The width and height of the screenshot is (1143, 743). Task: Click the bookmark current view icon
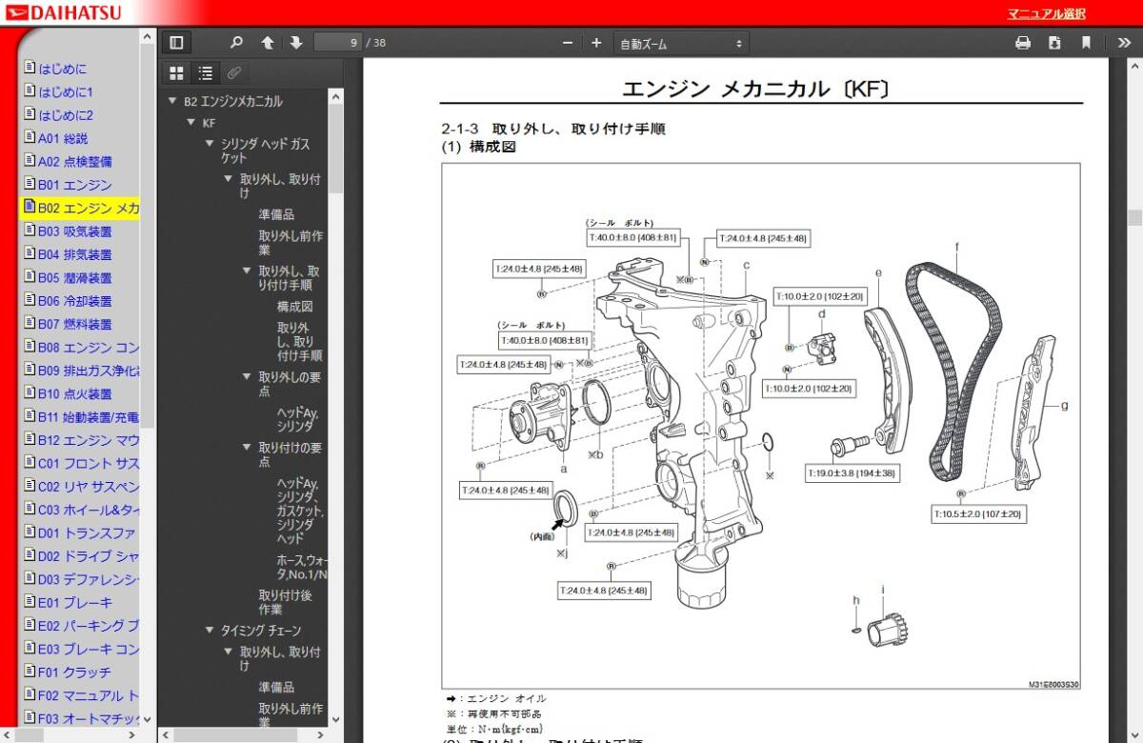(1086, 43)
